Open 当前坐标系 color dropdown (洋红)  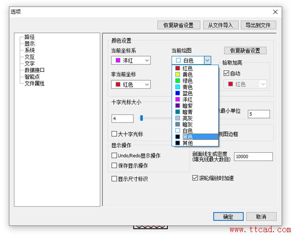[x=131, y=60]
